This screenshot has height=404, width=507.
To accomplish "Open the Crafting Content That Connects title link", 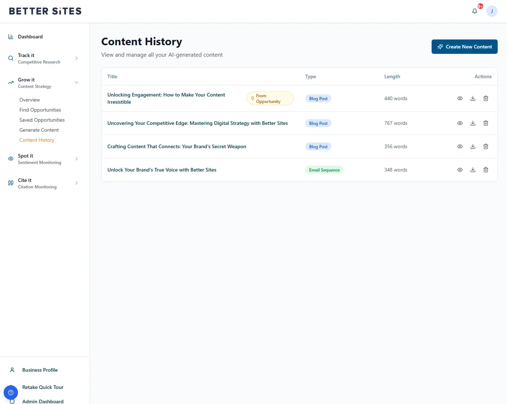I will point(177,146).
